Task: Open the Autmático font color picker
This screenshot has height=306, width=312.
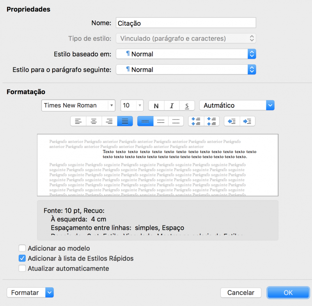Action: [270, 105]
